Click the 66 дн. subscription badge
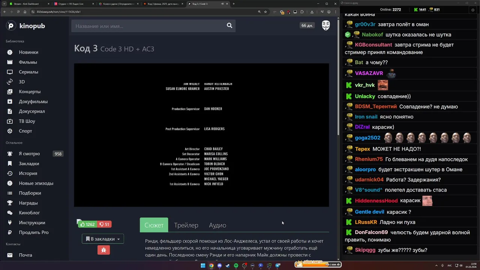This screenshot has width=480, height=270. click(x=307, y=25)
